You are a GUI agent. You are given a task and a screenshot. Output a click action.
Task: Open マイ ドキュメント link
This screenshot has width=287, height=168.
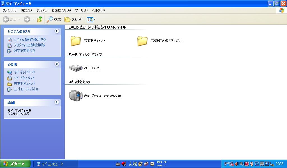point(24,78)
